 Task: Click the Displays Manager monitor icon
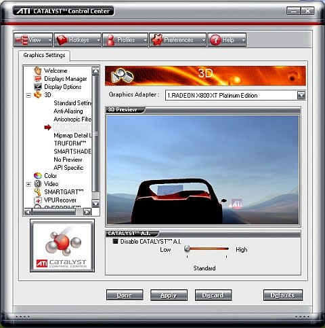(38, 79)
